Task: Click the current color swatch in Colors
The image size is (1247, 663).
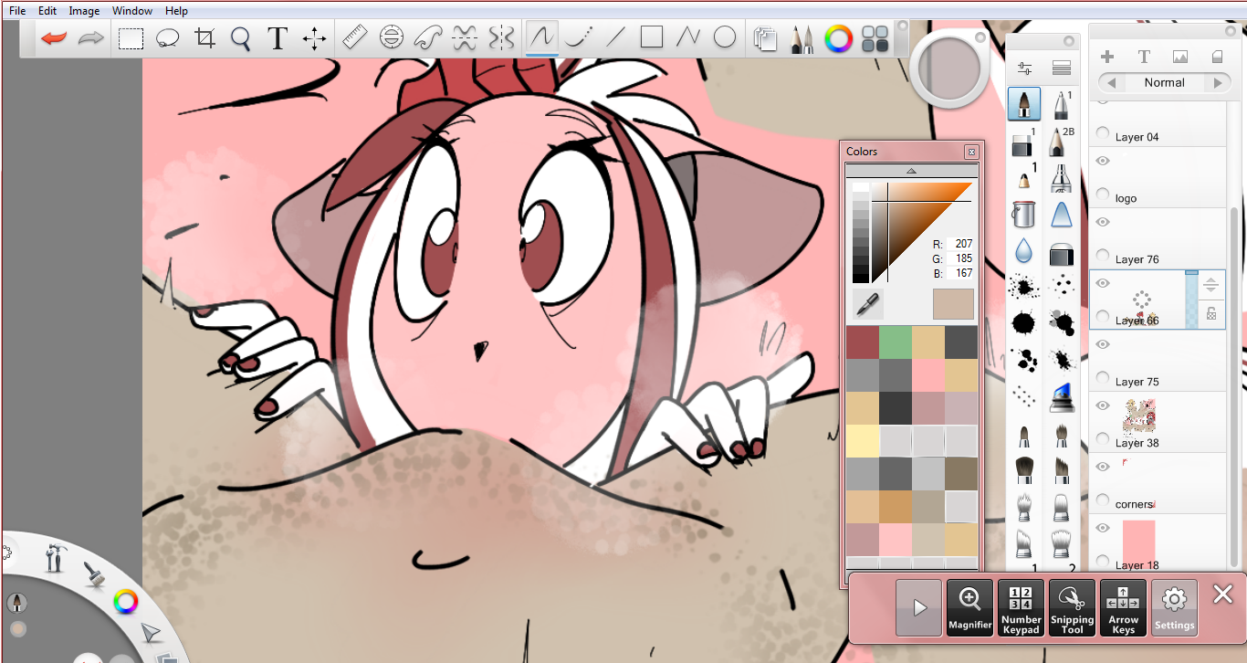Action: (953, 304)
